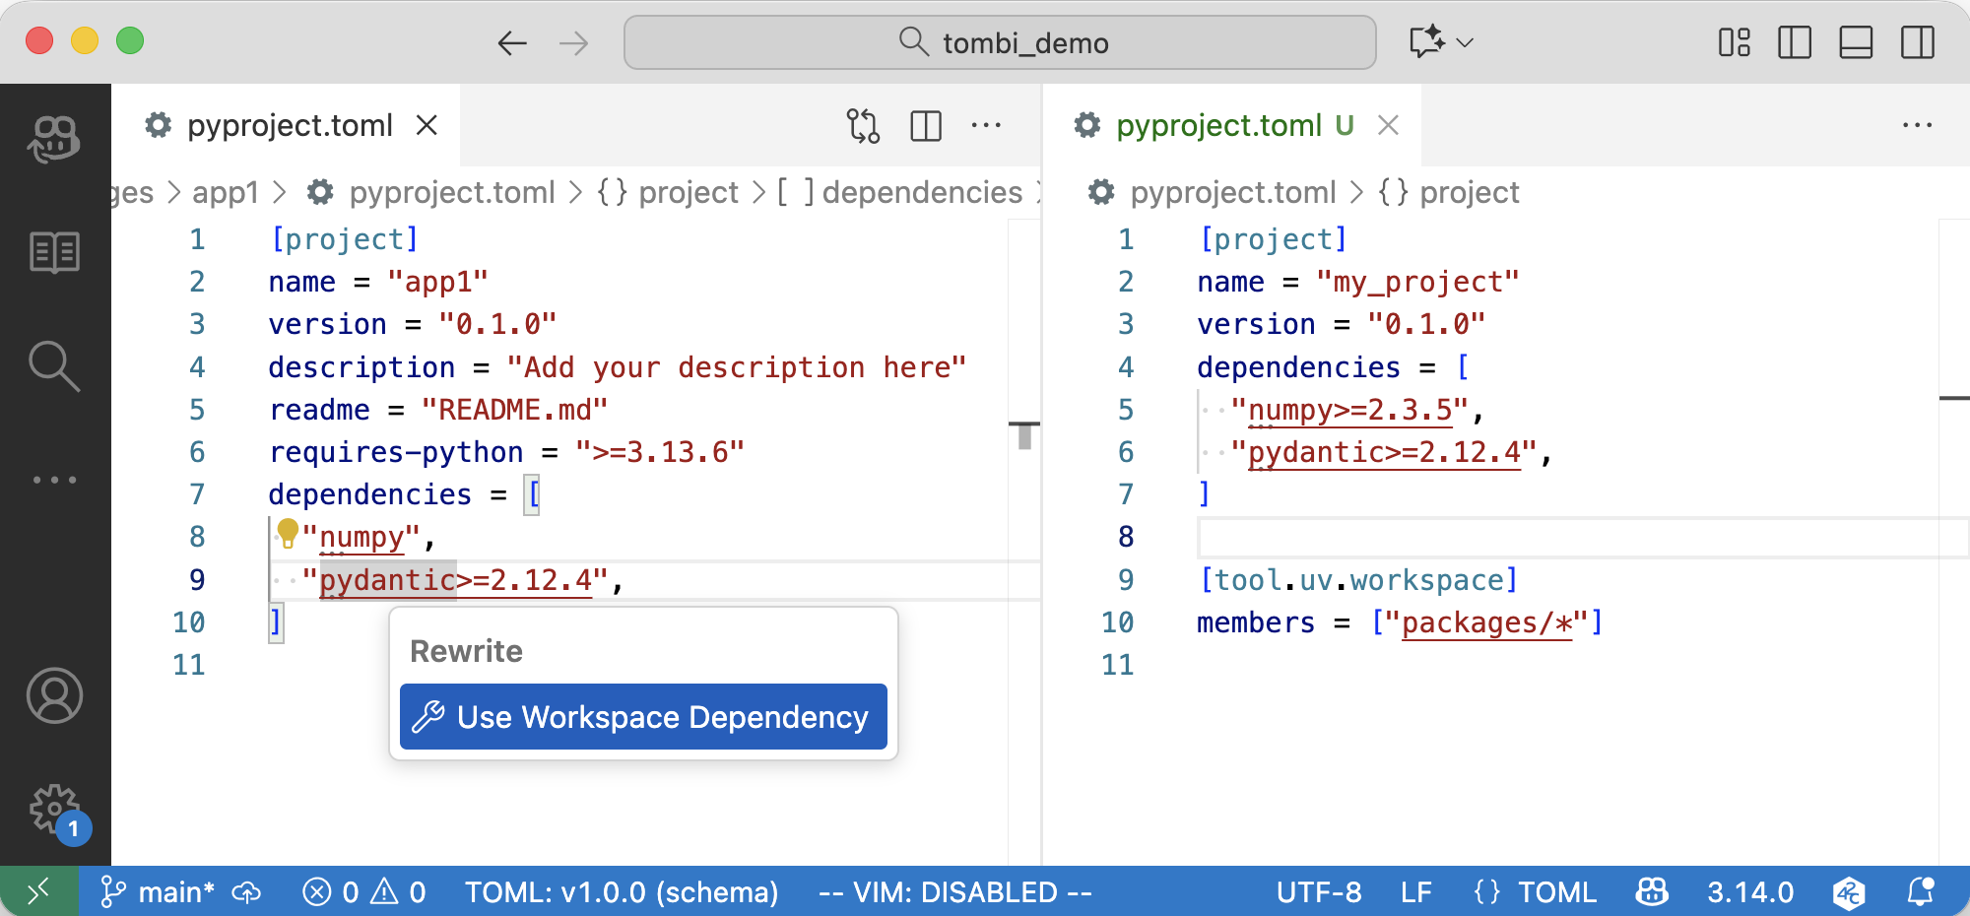Split the left editor to the right
The image size is (1970, 916).
coord(926,126)
